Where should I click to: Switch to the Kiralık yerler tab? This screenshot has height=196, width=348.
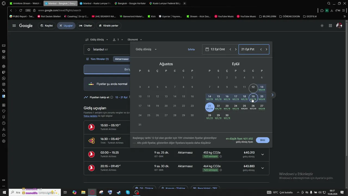click(x=109, y=26)
